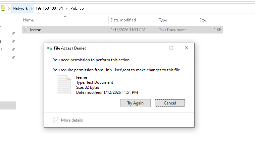Click the File Access Denied title bar icon
Image resolution: width=255 pixels, height=149 pixels.
pos(50,48)
